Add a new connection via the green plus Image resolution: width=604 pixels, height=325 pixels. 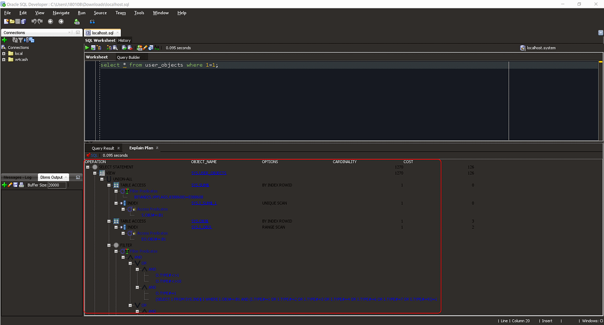pyautogui.click(x=4, y=40)
